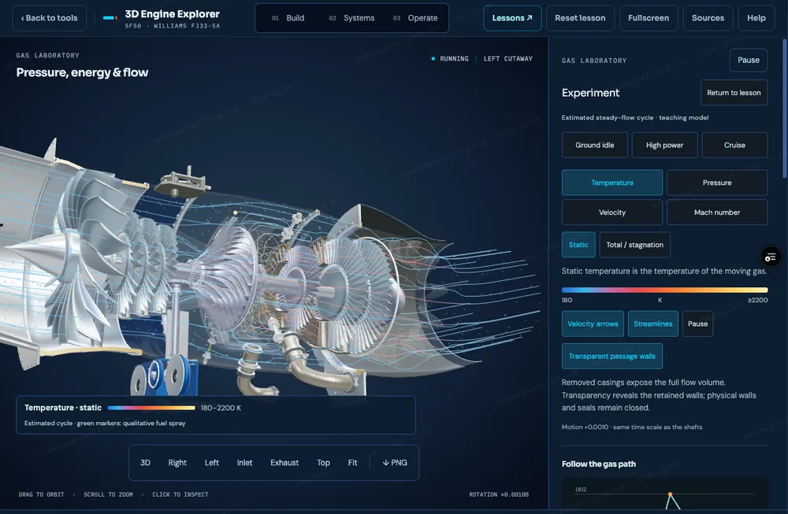
Task: Click the '180–2200 K' range text
Action: tap(221, 408)
